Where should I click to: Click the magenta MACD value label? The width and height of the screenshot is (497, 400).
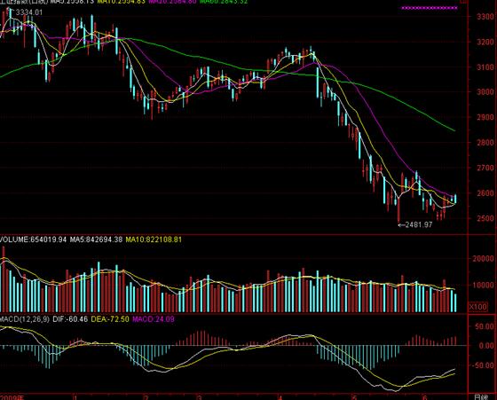coord(154,319)
